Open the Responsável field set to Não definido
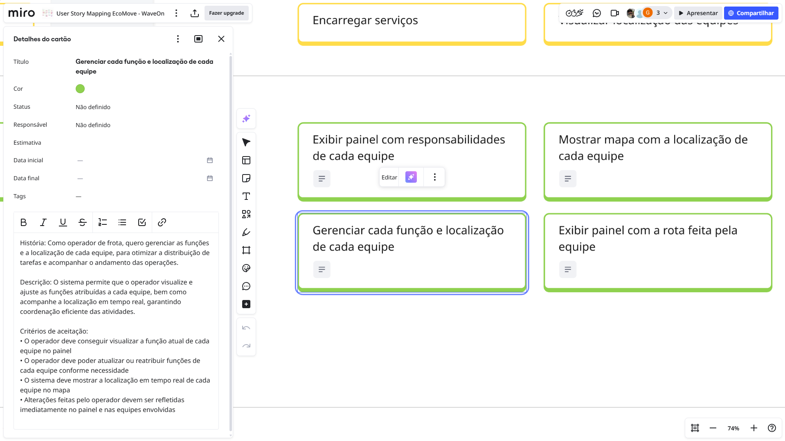The height and width of the screenshot is (441, 785). [93, 125]
